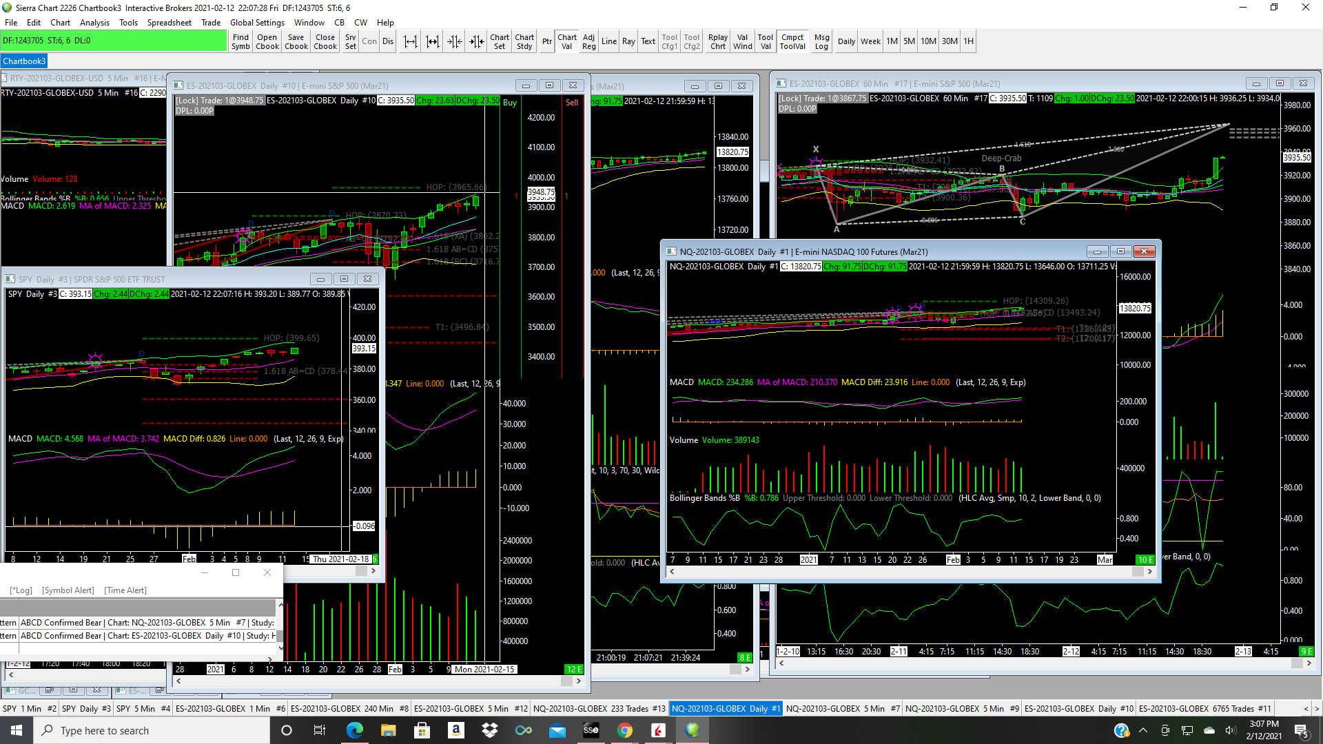Click the Find Symb toolbar button
The image size is (1323, 744).
coord(240,41)
